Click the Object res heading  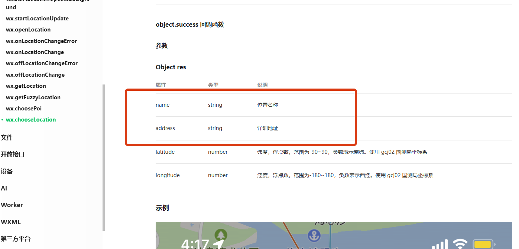[171, 67]
